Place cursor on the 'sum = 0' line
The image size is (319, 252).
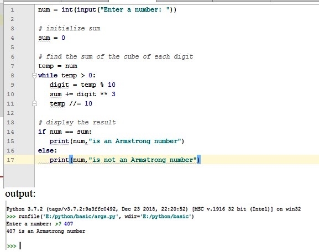click(51, 38)
